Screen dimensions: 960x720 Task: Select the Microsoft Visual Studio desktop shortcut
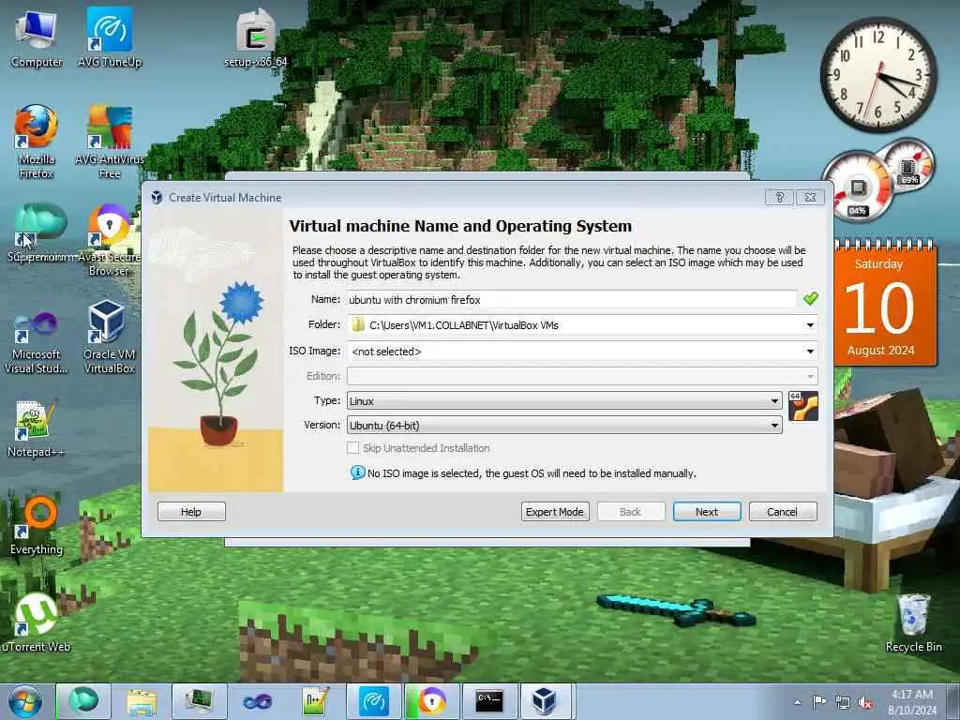(37, 343)
